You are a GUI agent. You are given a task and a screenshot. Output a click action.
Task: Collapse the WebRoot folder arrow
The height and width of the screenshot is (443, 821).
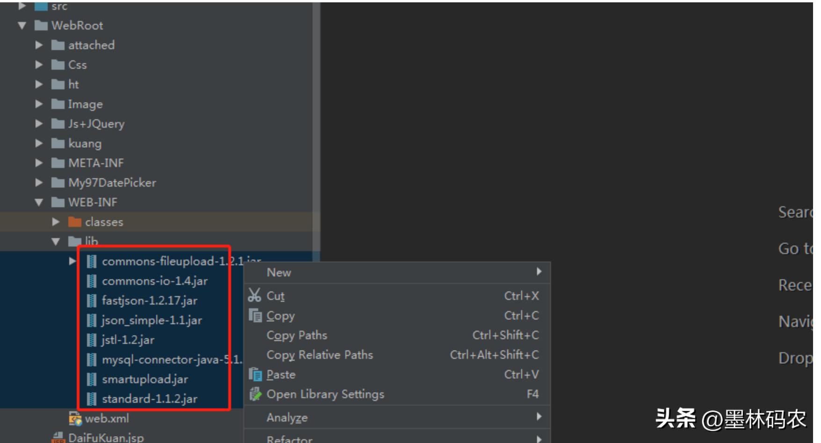pos(22,25)
